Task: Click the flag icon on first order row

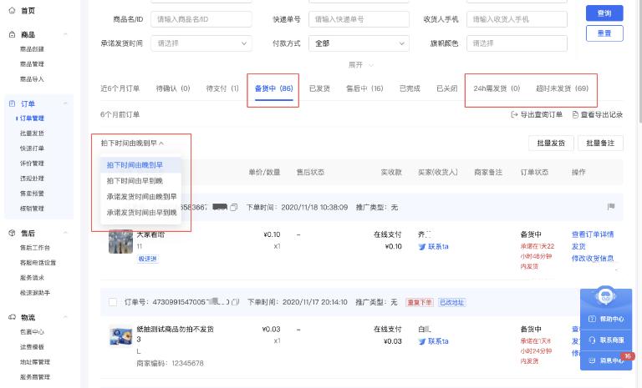Action: 611,206
